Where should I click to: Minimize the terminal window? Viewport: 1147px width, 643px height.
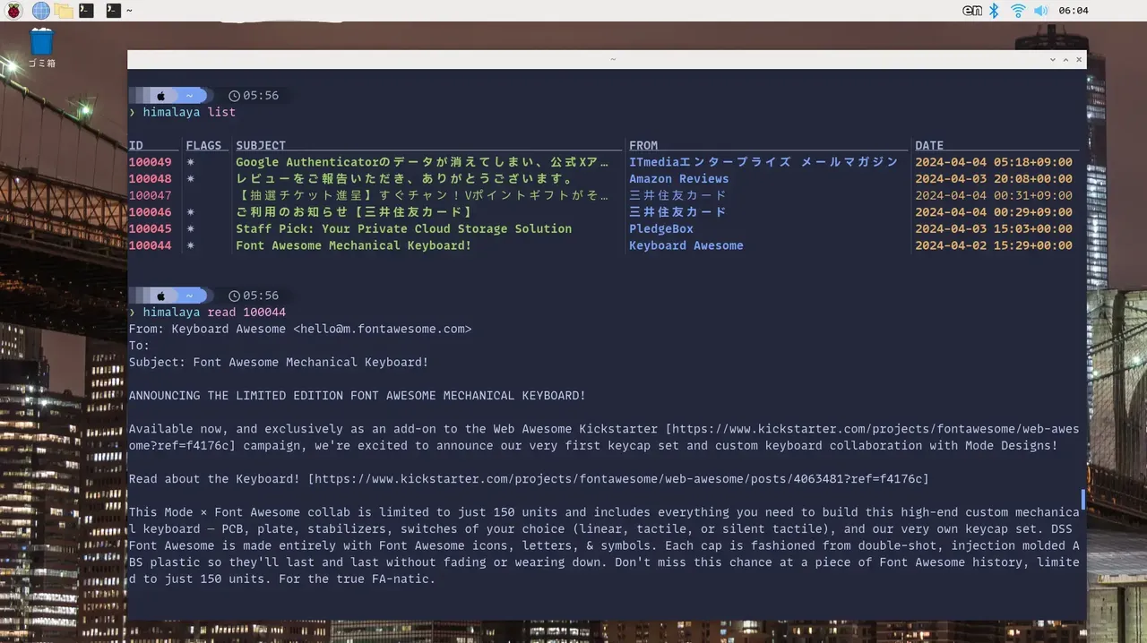pos(1053,59)
